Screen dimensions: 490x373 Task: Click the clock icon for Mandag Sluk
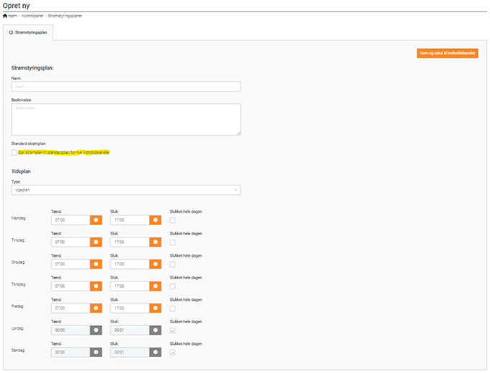coord(155,220)
